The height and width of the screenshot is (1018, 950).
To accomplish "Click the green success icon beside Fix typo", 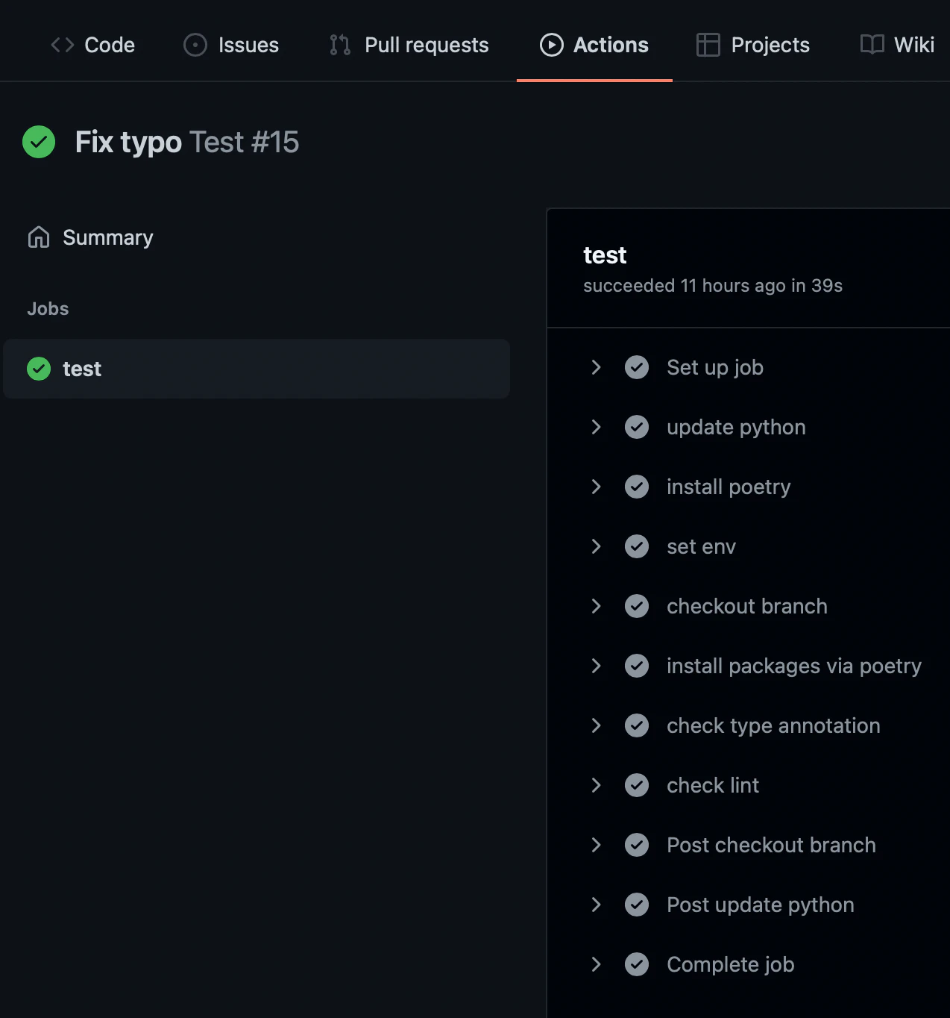I will click(39, 142).
